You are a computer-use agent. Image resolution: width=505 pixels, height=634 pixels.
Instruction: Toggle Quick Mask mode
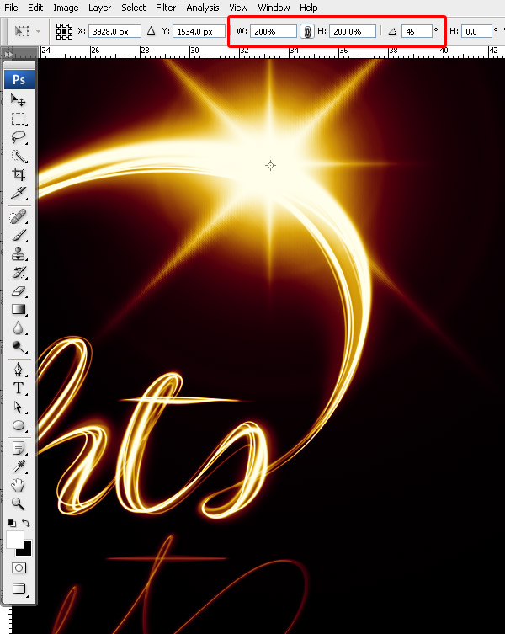pyautogui.click(x=19, y=568)
